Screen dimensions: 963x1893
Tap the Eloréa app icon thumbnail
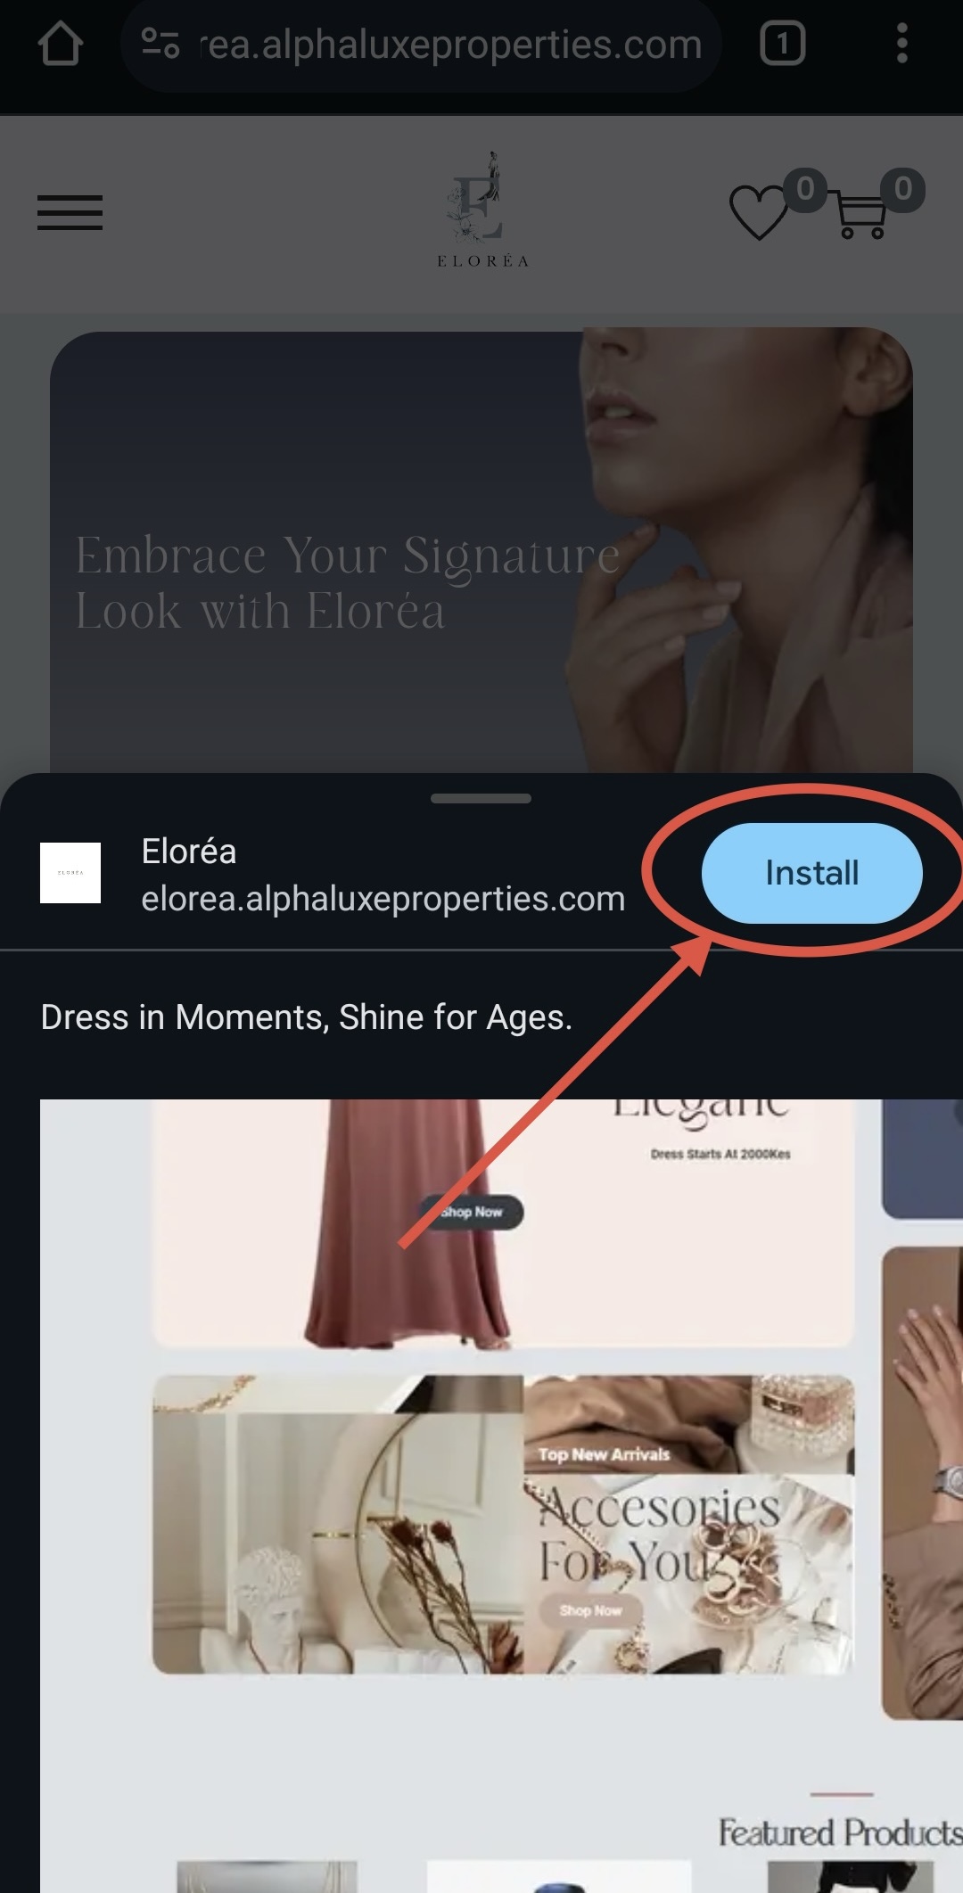(70, 873)
